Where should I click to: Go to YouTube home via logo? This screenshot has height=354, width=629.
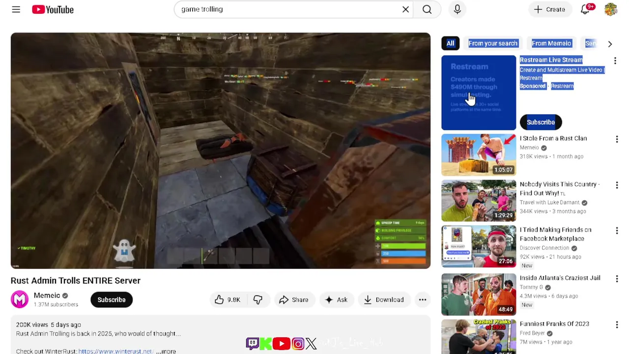[x=53, y=9]
